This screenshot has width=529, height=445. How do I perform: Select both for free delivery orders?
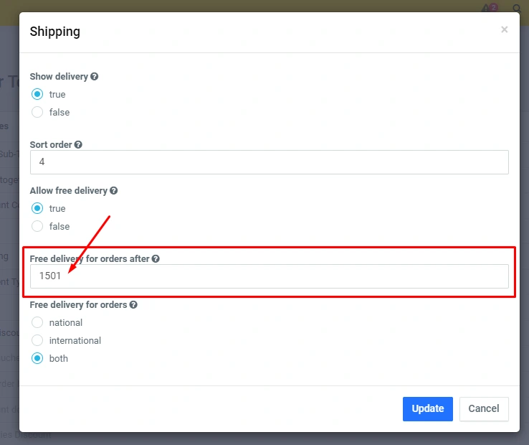coord(37,358)
